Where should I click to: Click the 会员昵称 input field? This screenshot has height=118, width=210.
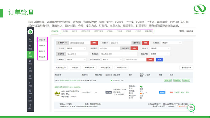[x=109, y=48]
